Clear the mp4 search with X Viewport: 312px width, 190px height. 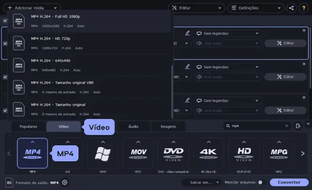pyautogui.click(x=287, y=126)
